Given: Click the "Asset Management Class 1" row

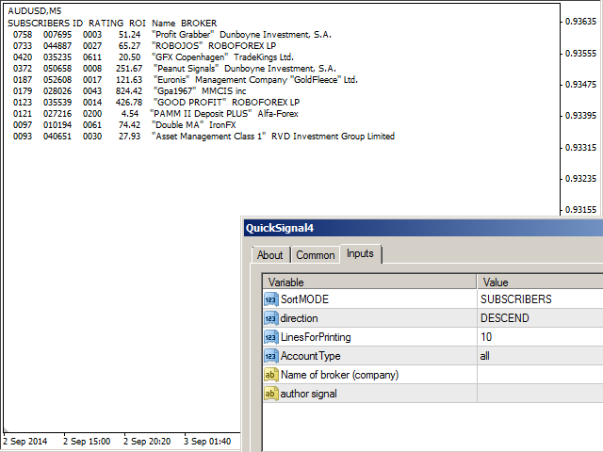Looking at the screenshot, I should tap(204, 137).
